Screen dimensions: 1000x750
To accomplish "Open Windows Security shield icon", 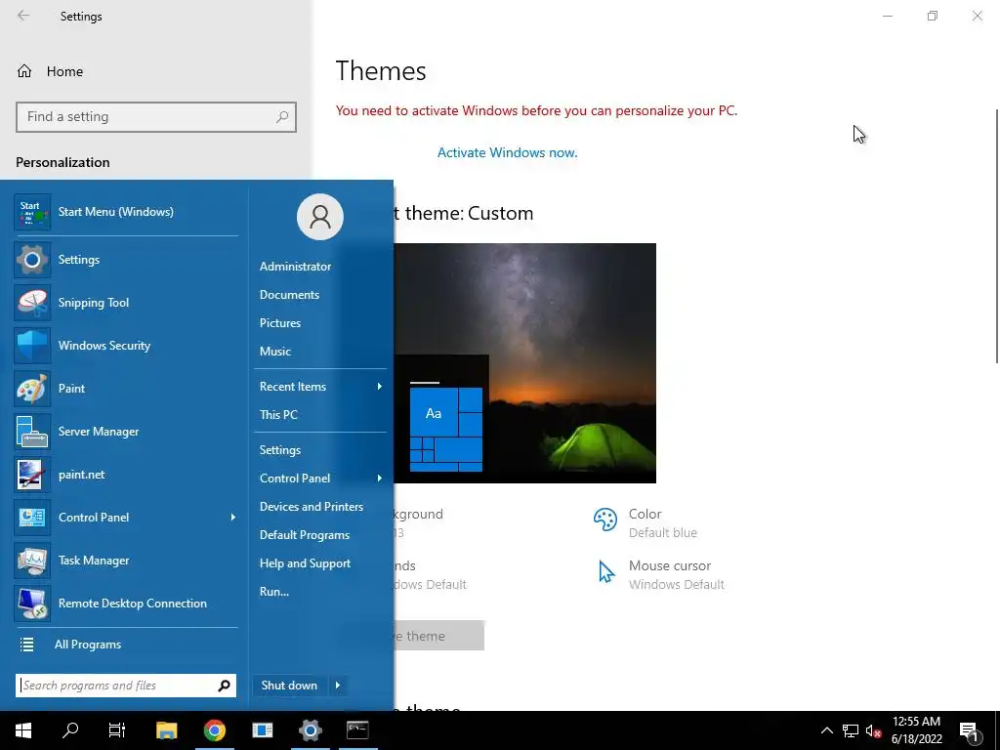I will point(32,346).
